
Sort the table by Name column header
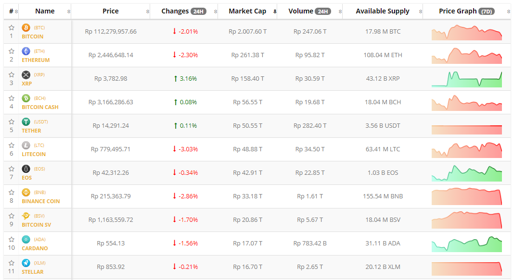pyautogui.click(x=45, y=11)
